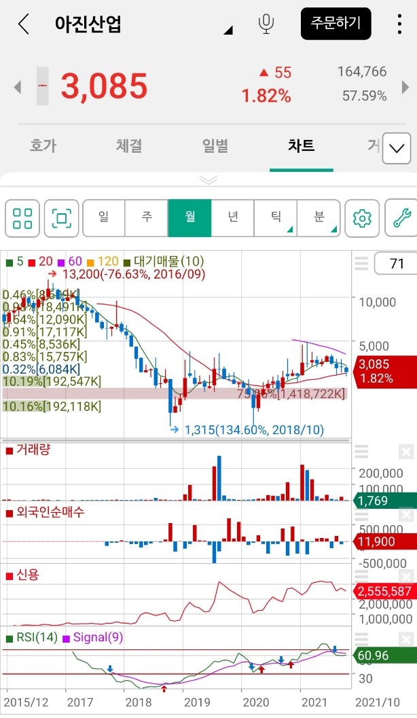Tap the 거래량 panel hamburger handle

pos(361,452)
